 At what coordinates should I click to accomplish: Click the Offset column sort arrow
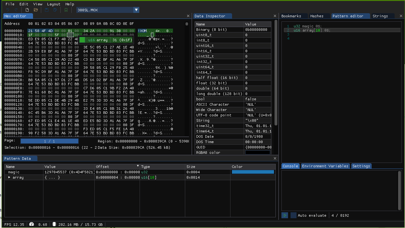coord(138,166)
